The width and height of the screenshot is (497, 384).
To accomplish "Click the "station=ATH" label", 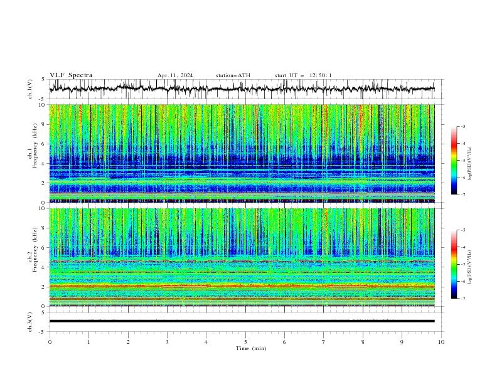I will pos(233,75).
